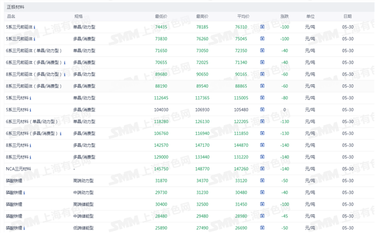Image resolution: width=375 pixels, height=233 pixels.
Task: Show info icon for 5系三元前驱体 priced 74435
Action: point(34,27)
